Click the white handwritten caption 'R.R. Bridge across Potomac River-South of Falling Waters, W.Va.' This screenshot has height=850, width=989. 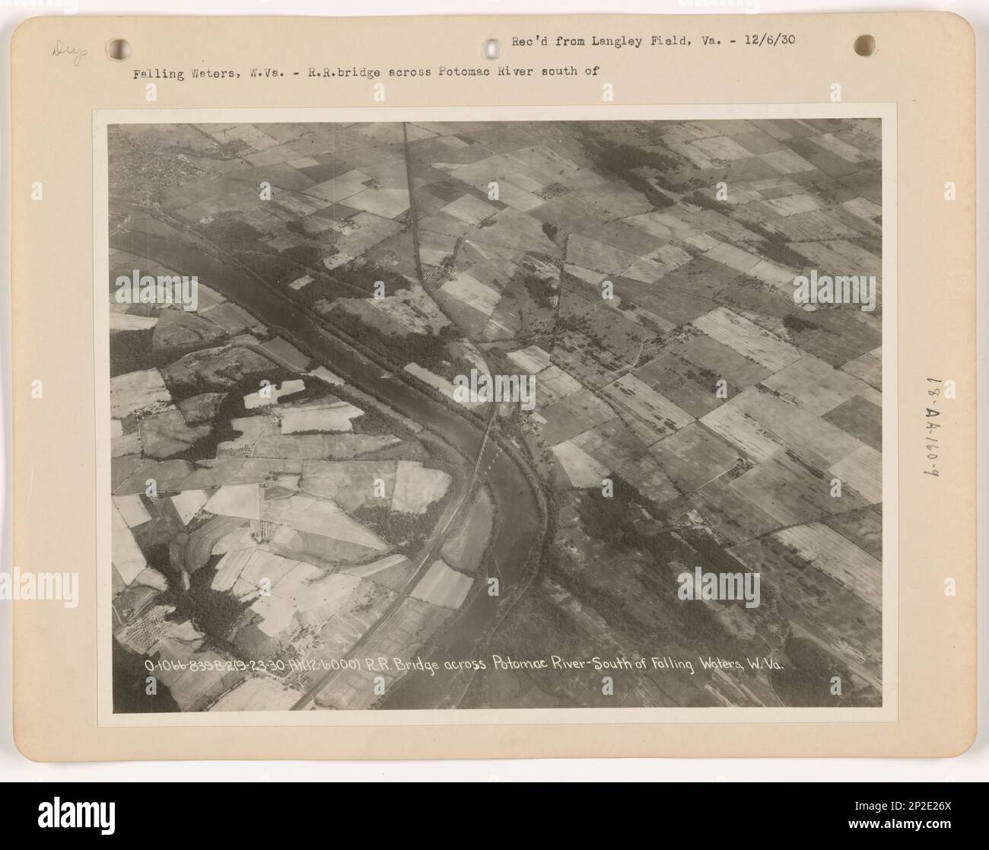[575, 664]
